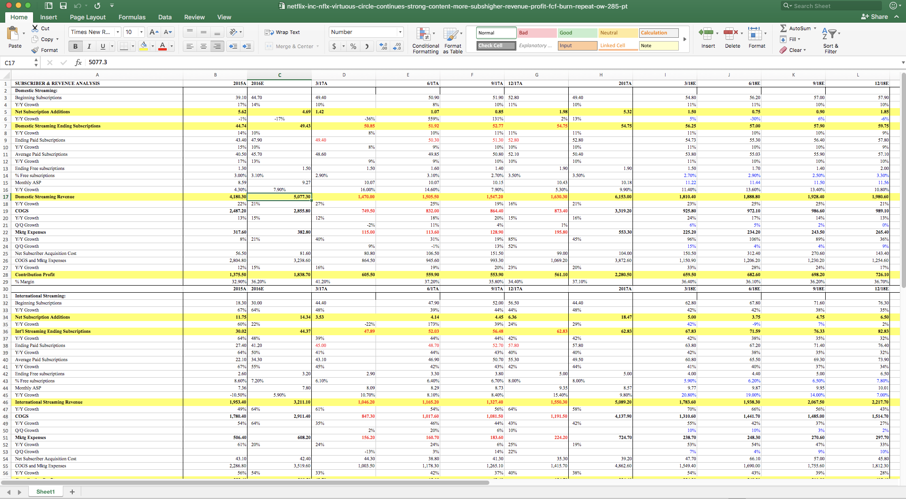Add a new sheet with plus button
The image size is (906, 499).
point(72,492)
